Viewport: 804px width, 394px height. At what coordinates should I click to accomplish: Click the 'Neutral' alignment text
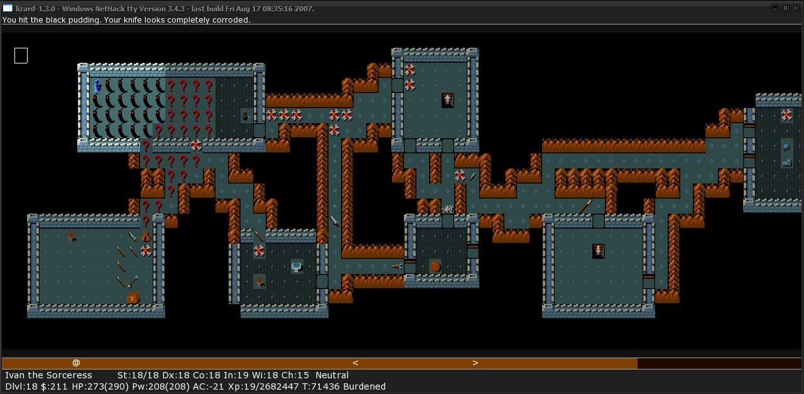click(332, 375)
